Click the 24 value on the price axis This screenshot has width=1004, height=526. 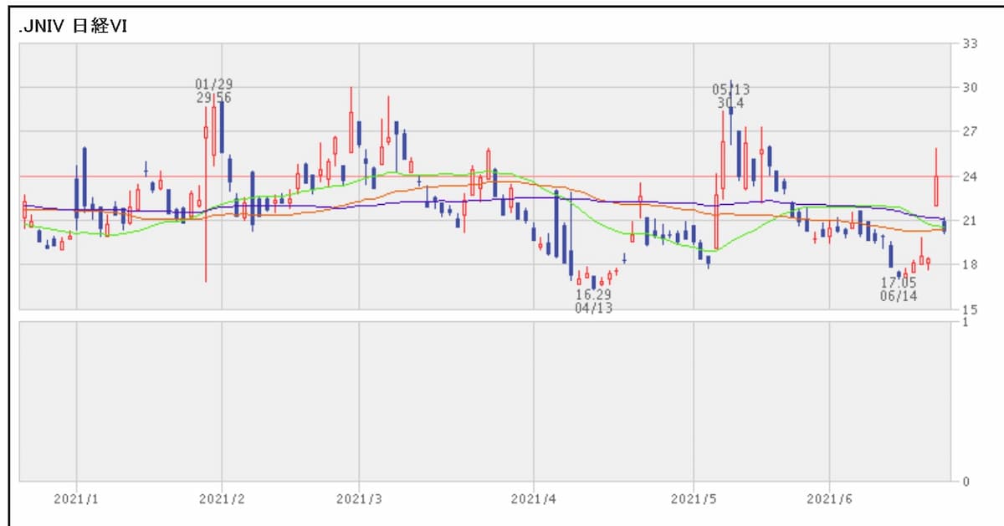pyautogui.click(x=971, y=176)
